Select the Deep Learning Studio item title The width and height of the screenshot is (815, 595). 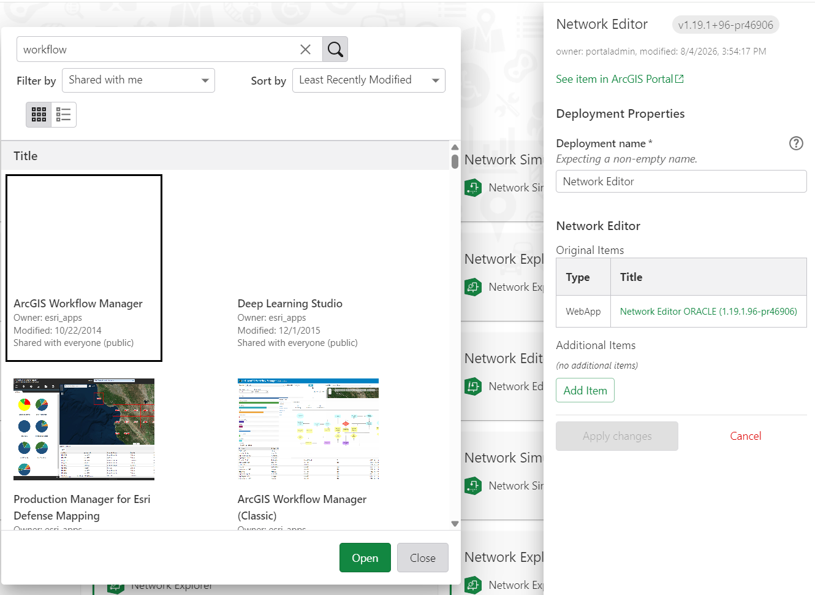click(x=290, y=304)
